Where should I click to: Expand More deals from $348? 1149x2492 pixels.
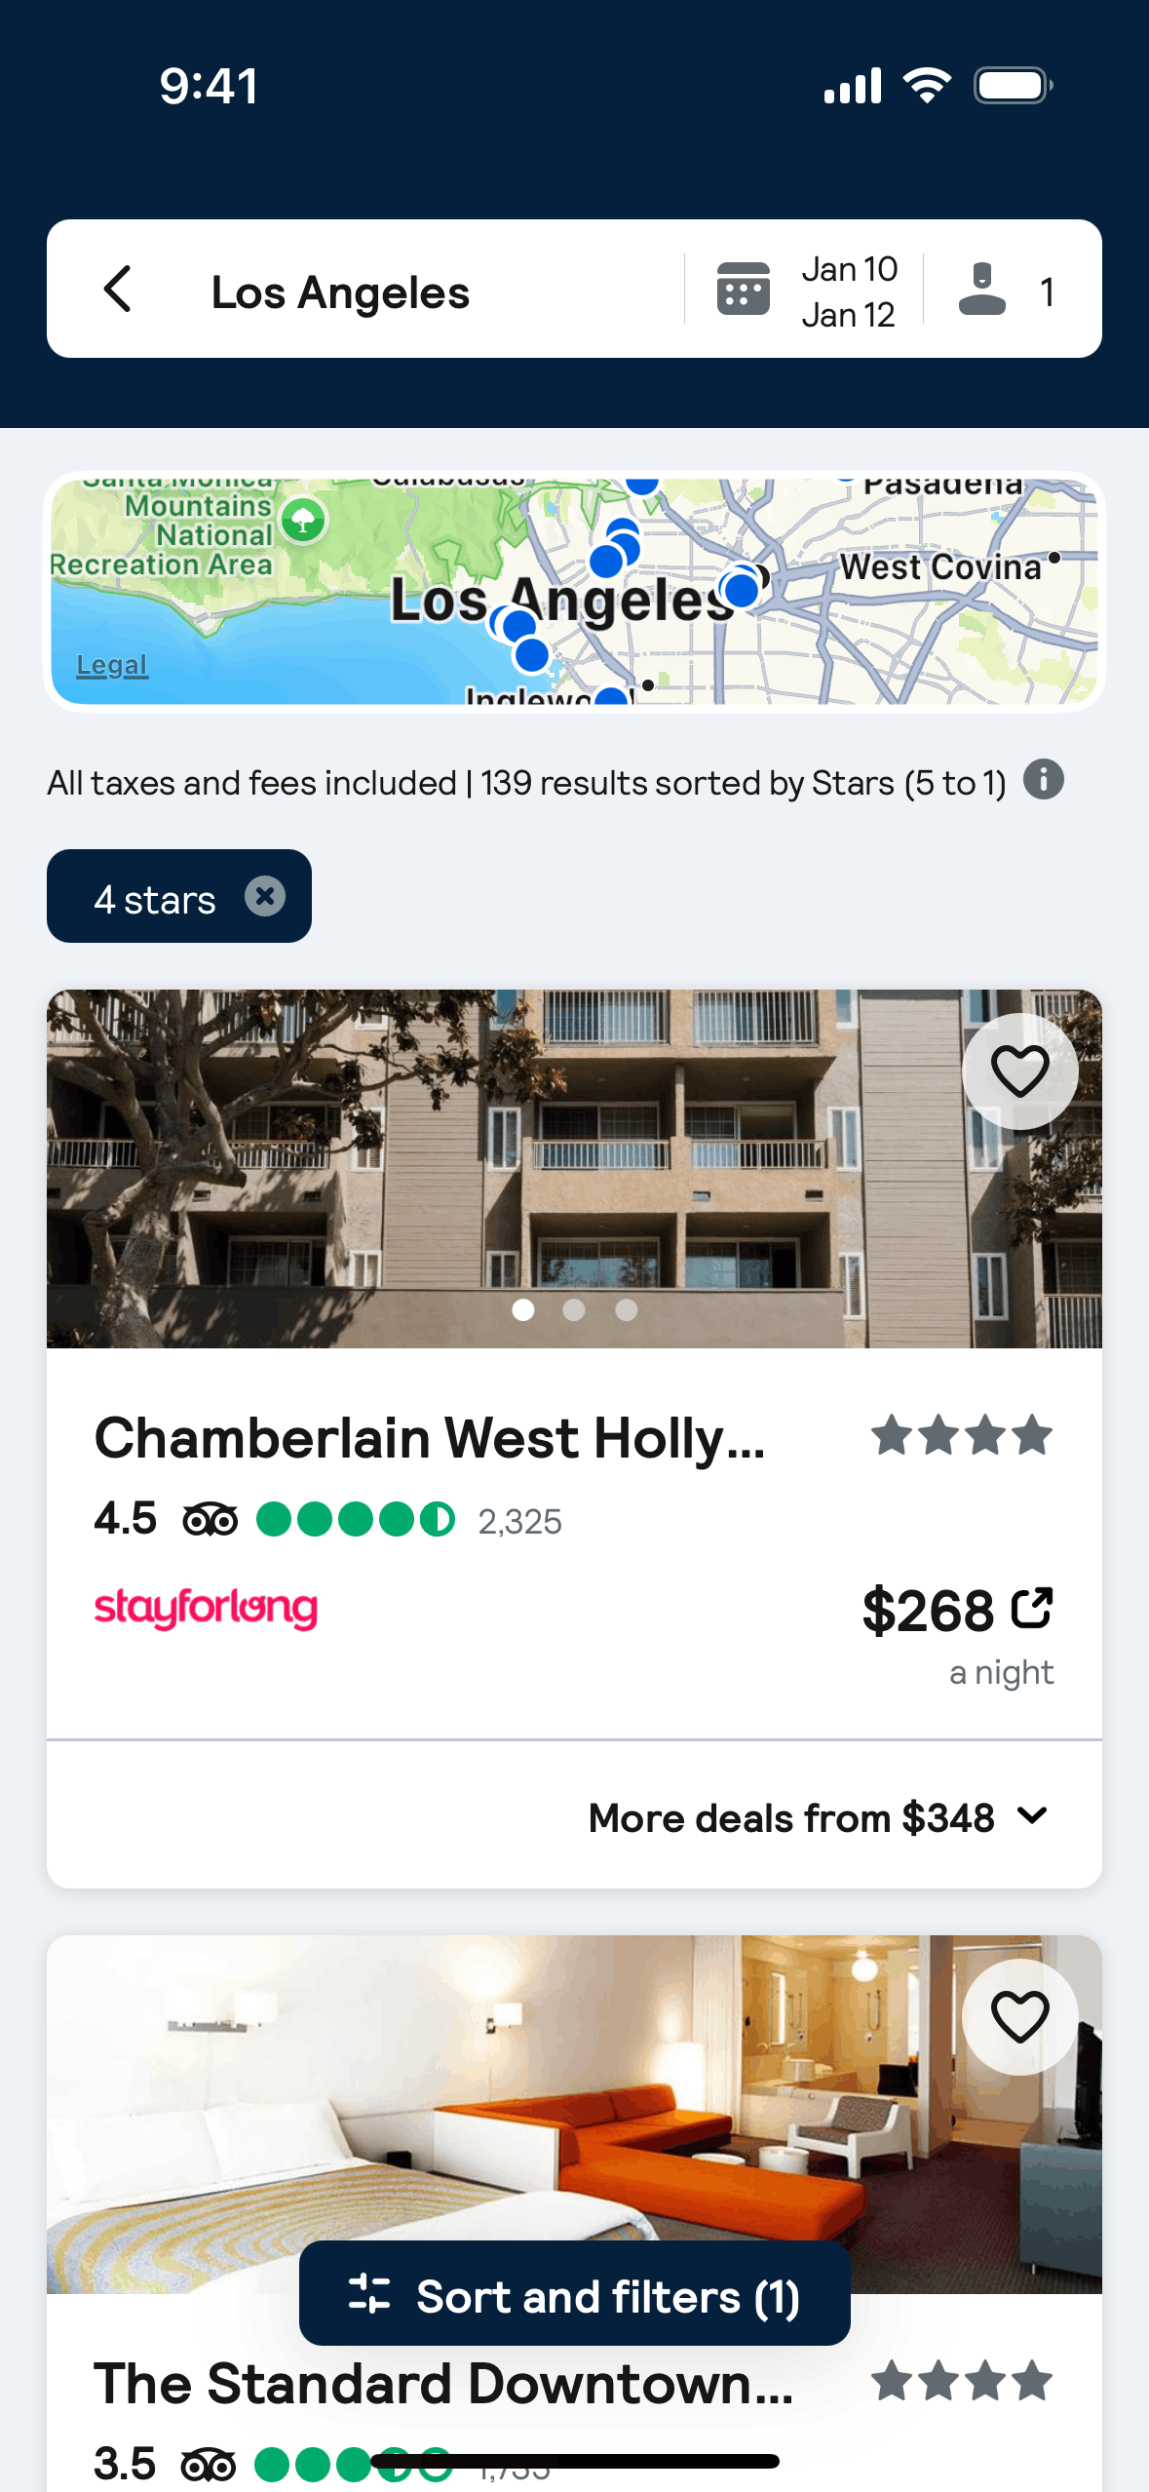pyautogui.click(x=791, y=1817)
